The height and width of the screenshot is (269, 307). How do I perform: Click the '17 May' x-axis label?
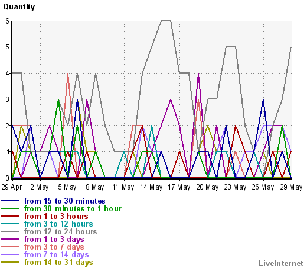[179, 187]
